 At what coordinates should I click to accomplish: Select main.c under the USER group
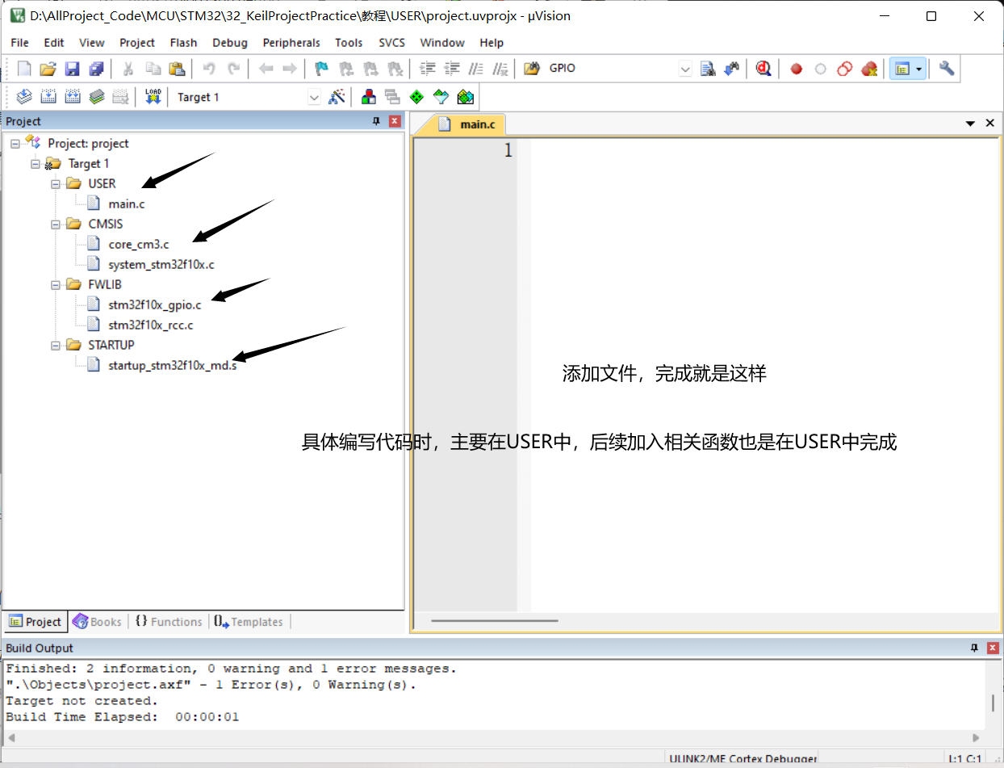click(x=126, y=204)
